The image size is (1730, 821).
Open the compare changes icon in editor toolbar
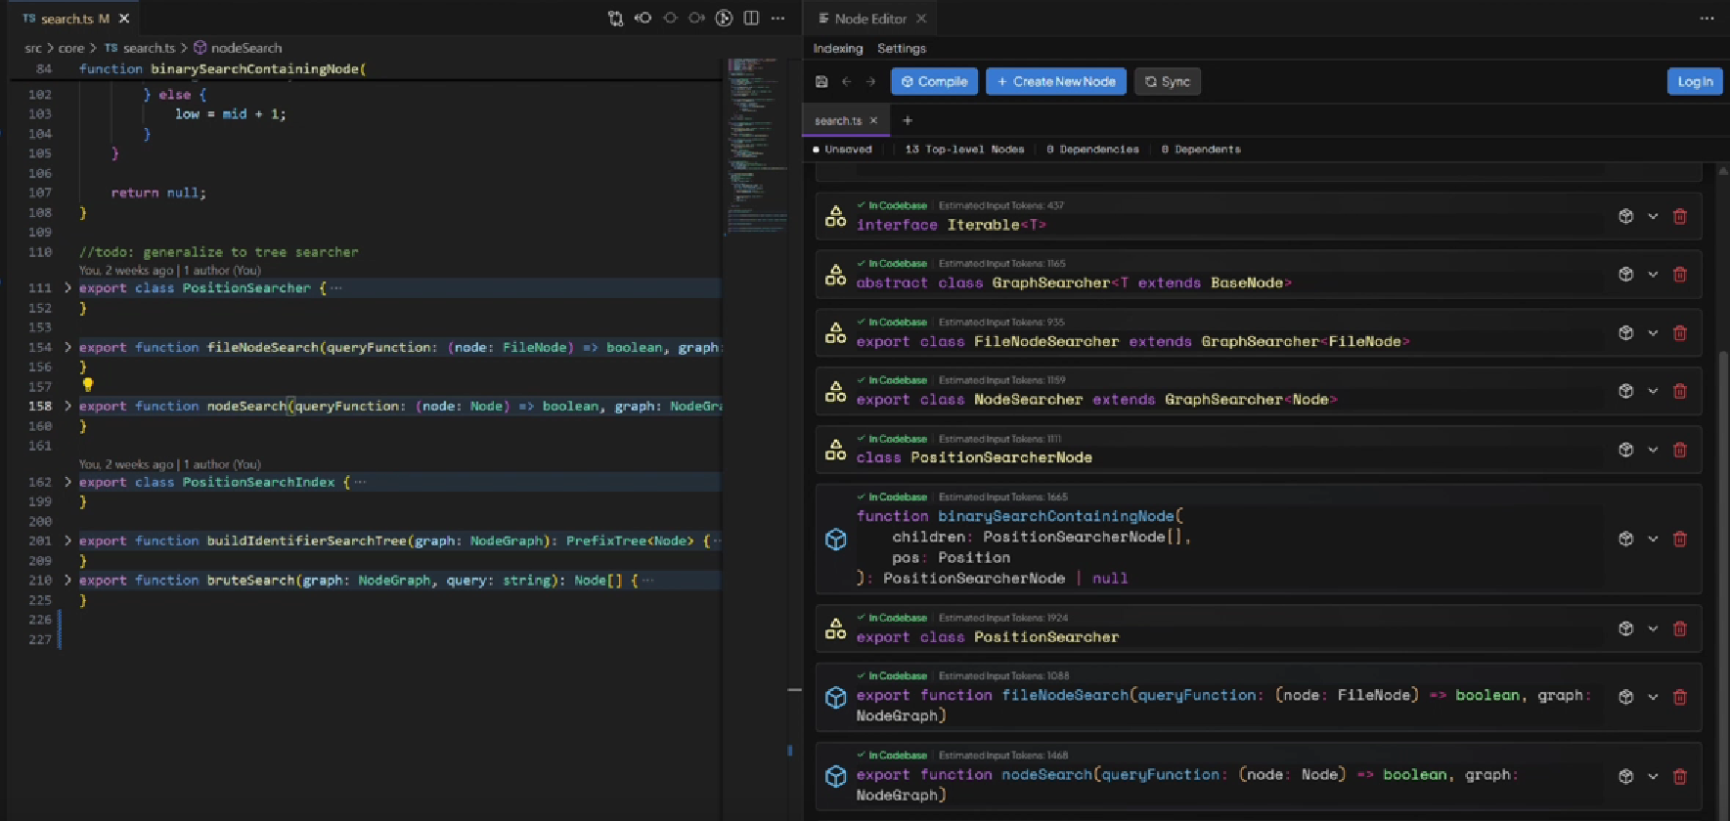[615, 19]
